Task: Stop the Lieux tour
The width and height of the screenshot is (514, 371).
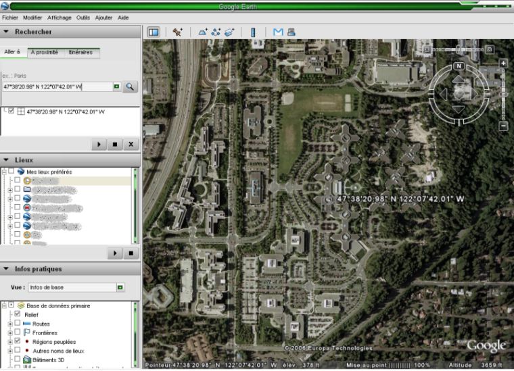Action: [x=131, y=253]
